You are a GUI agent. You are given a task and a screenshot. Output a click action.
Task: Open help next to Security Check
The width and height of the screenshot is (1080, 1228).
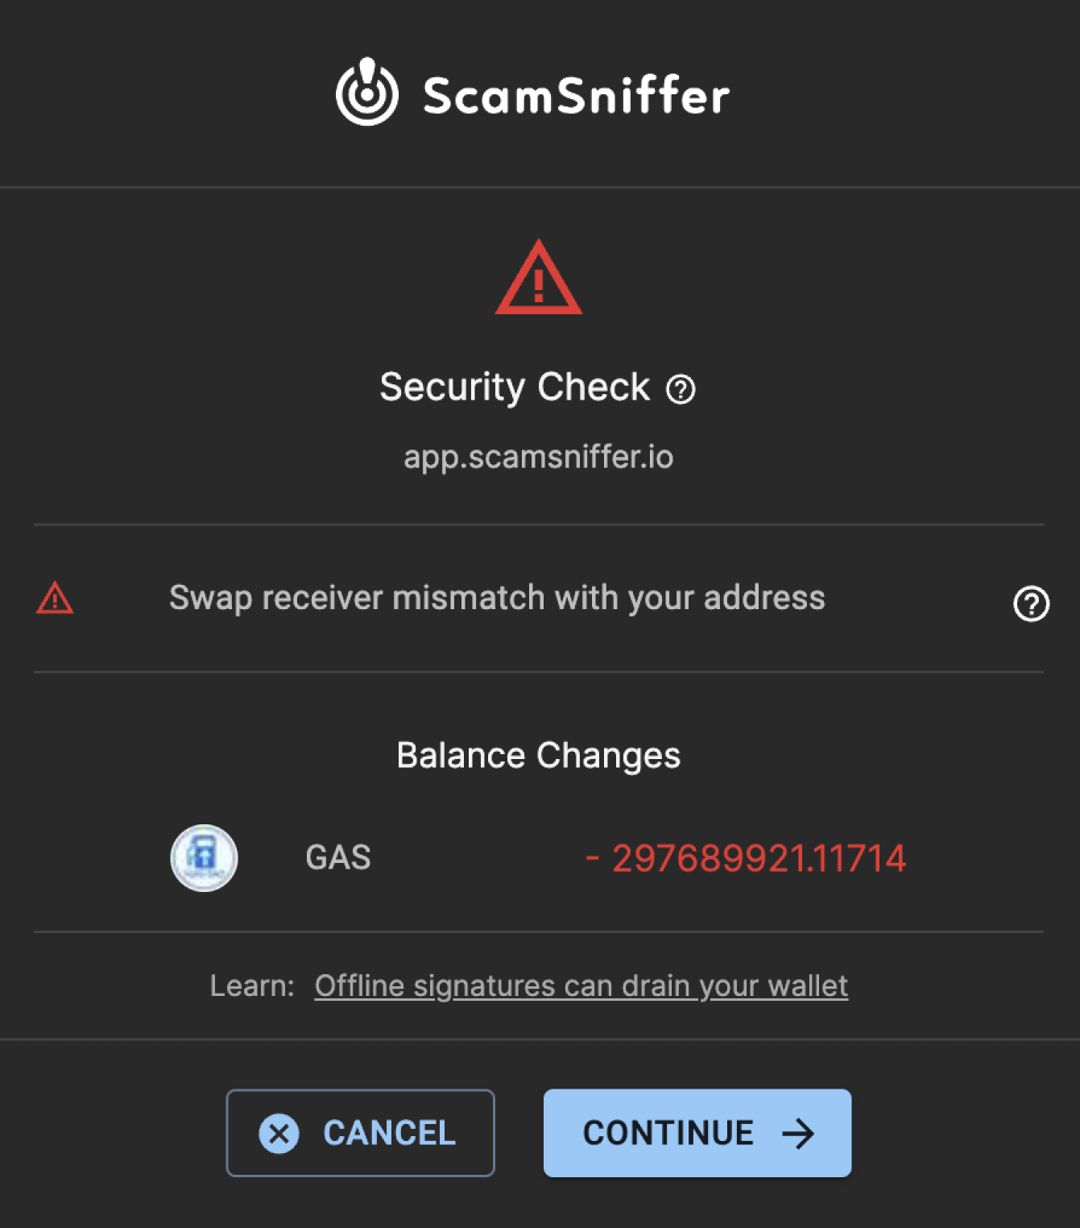point(681,389)
